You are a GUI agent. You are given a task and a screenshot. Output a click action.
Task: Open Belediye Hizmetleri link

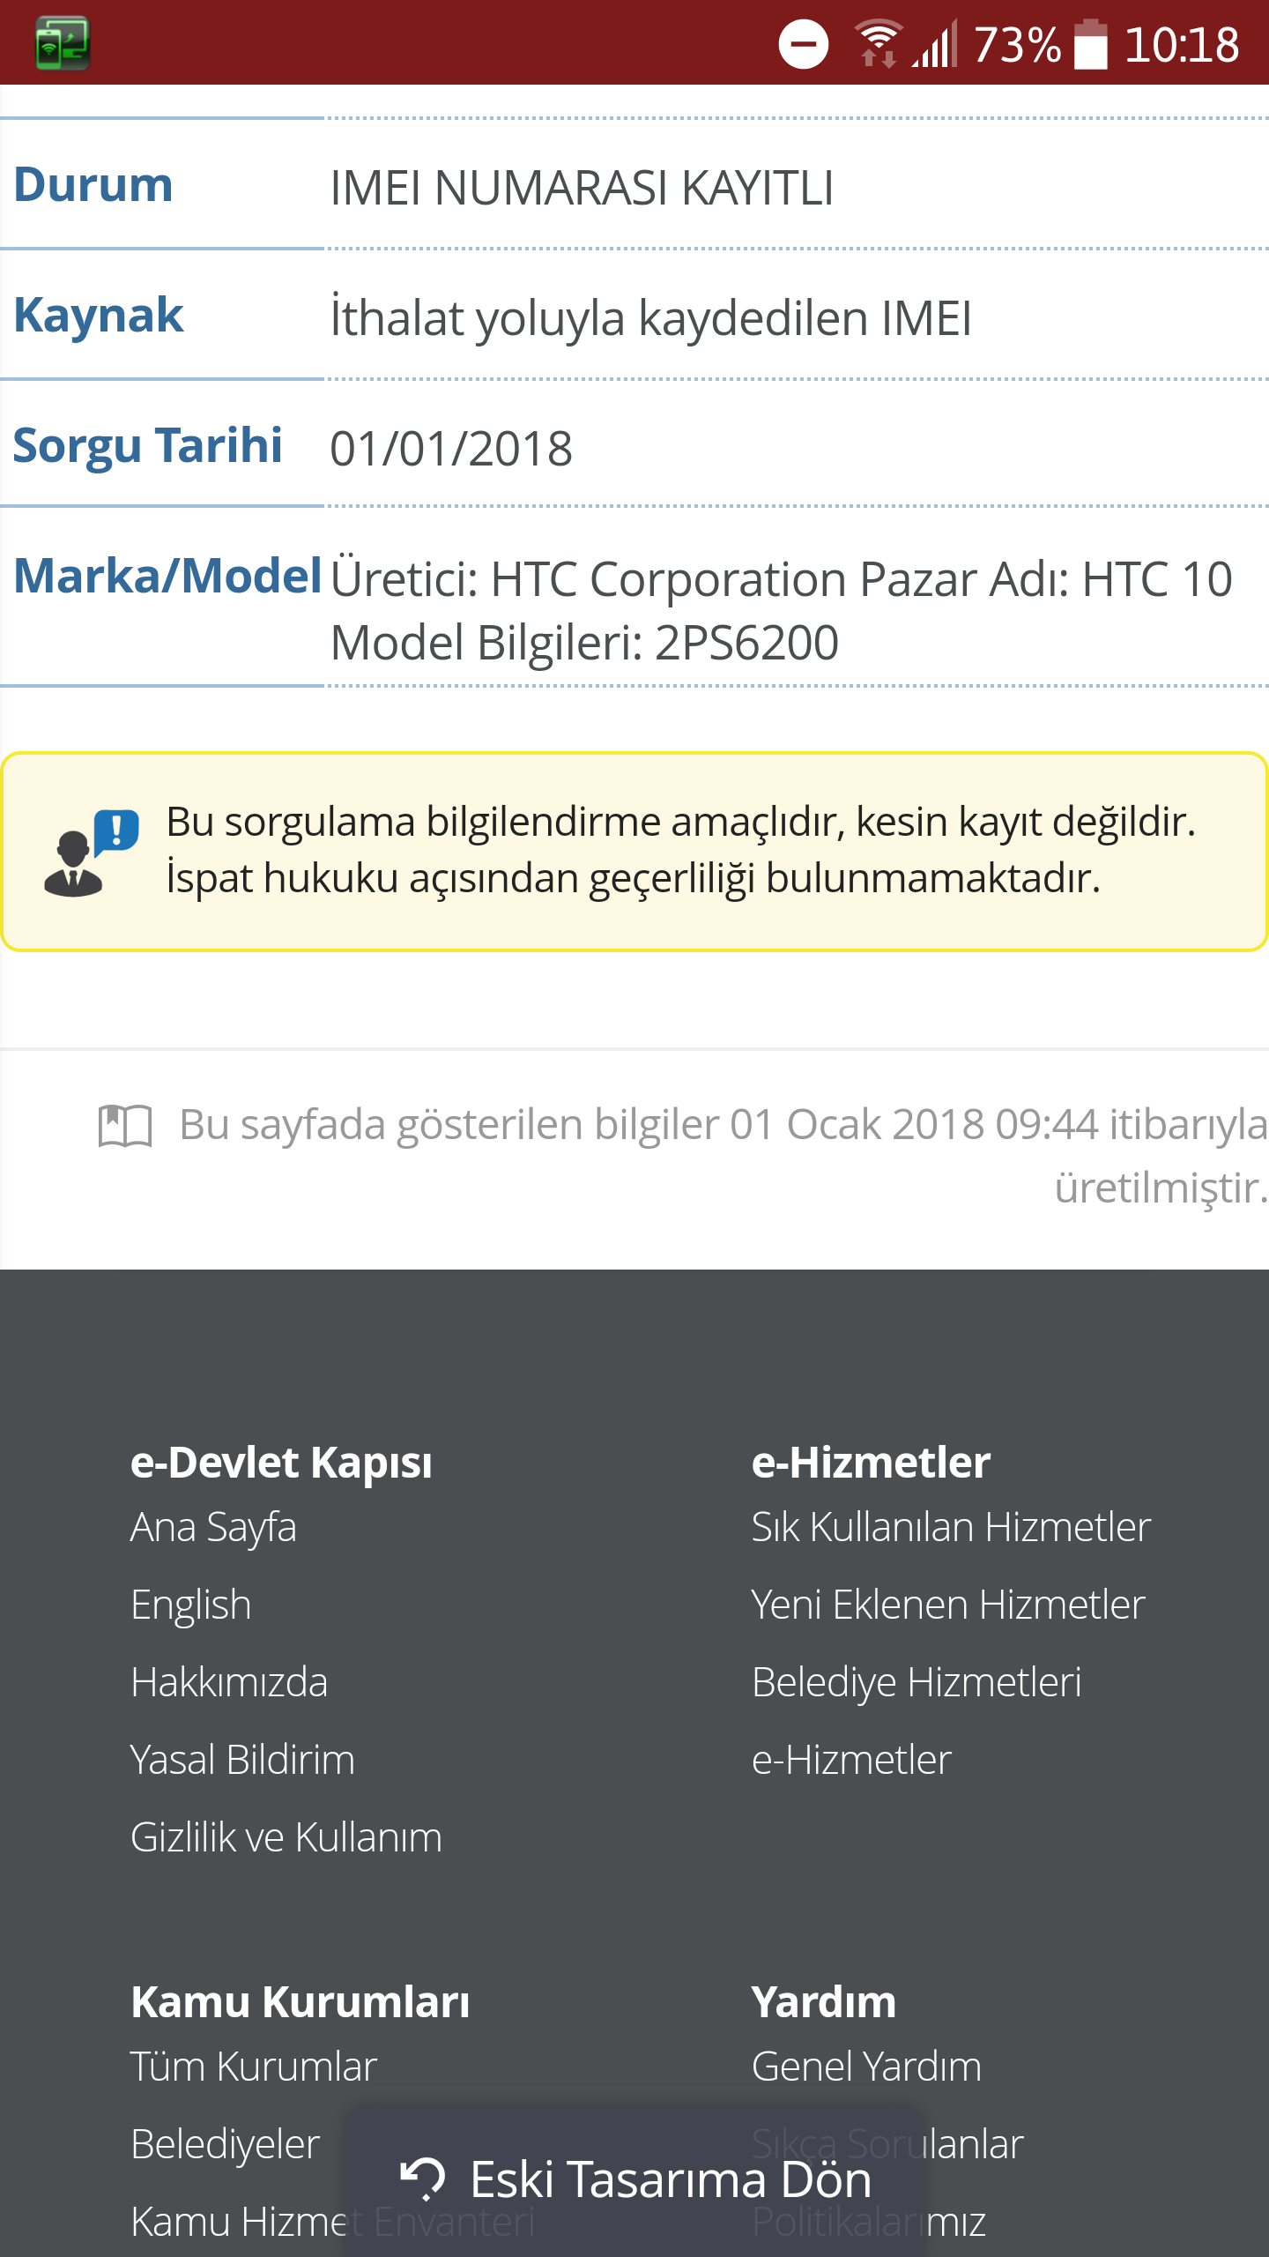coord(916,1682)
